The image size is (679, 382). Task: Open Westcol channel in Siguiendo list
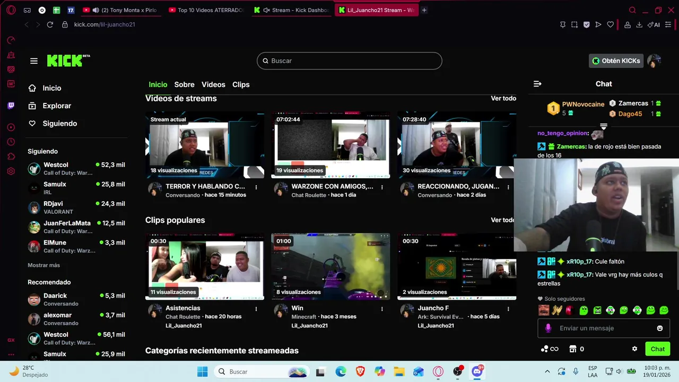(x=76, y=169)
